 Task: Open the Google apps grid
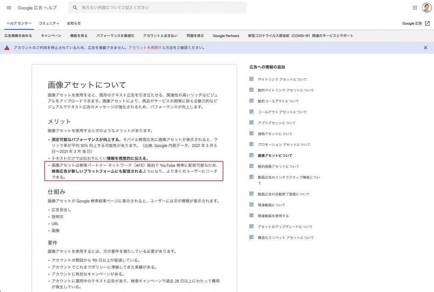pyautogui.click(x=415, y=8)
